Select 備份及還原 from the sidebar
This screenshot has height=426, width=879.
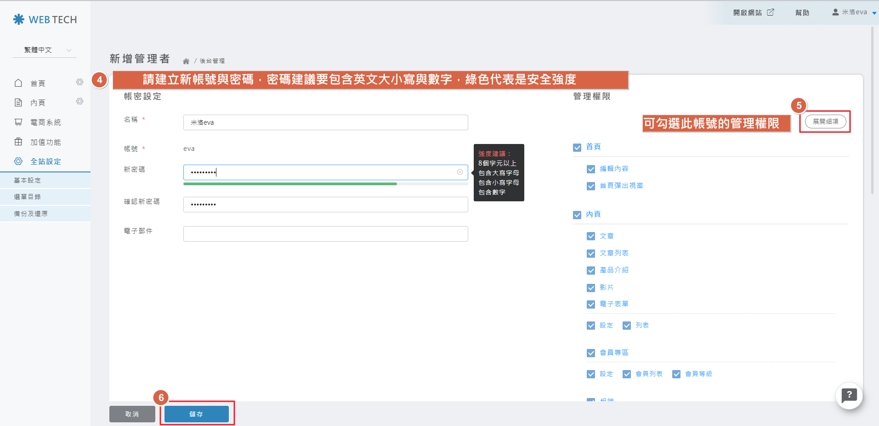[31, 214]
